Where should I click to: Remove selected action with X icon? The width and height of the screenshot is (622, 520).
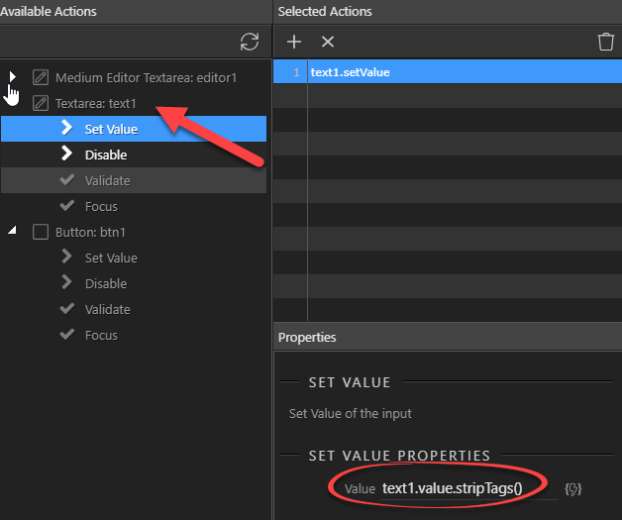click(x=328, y=42)
